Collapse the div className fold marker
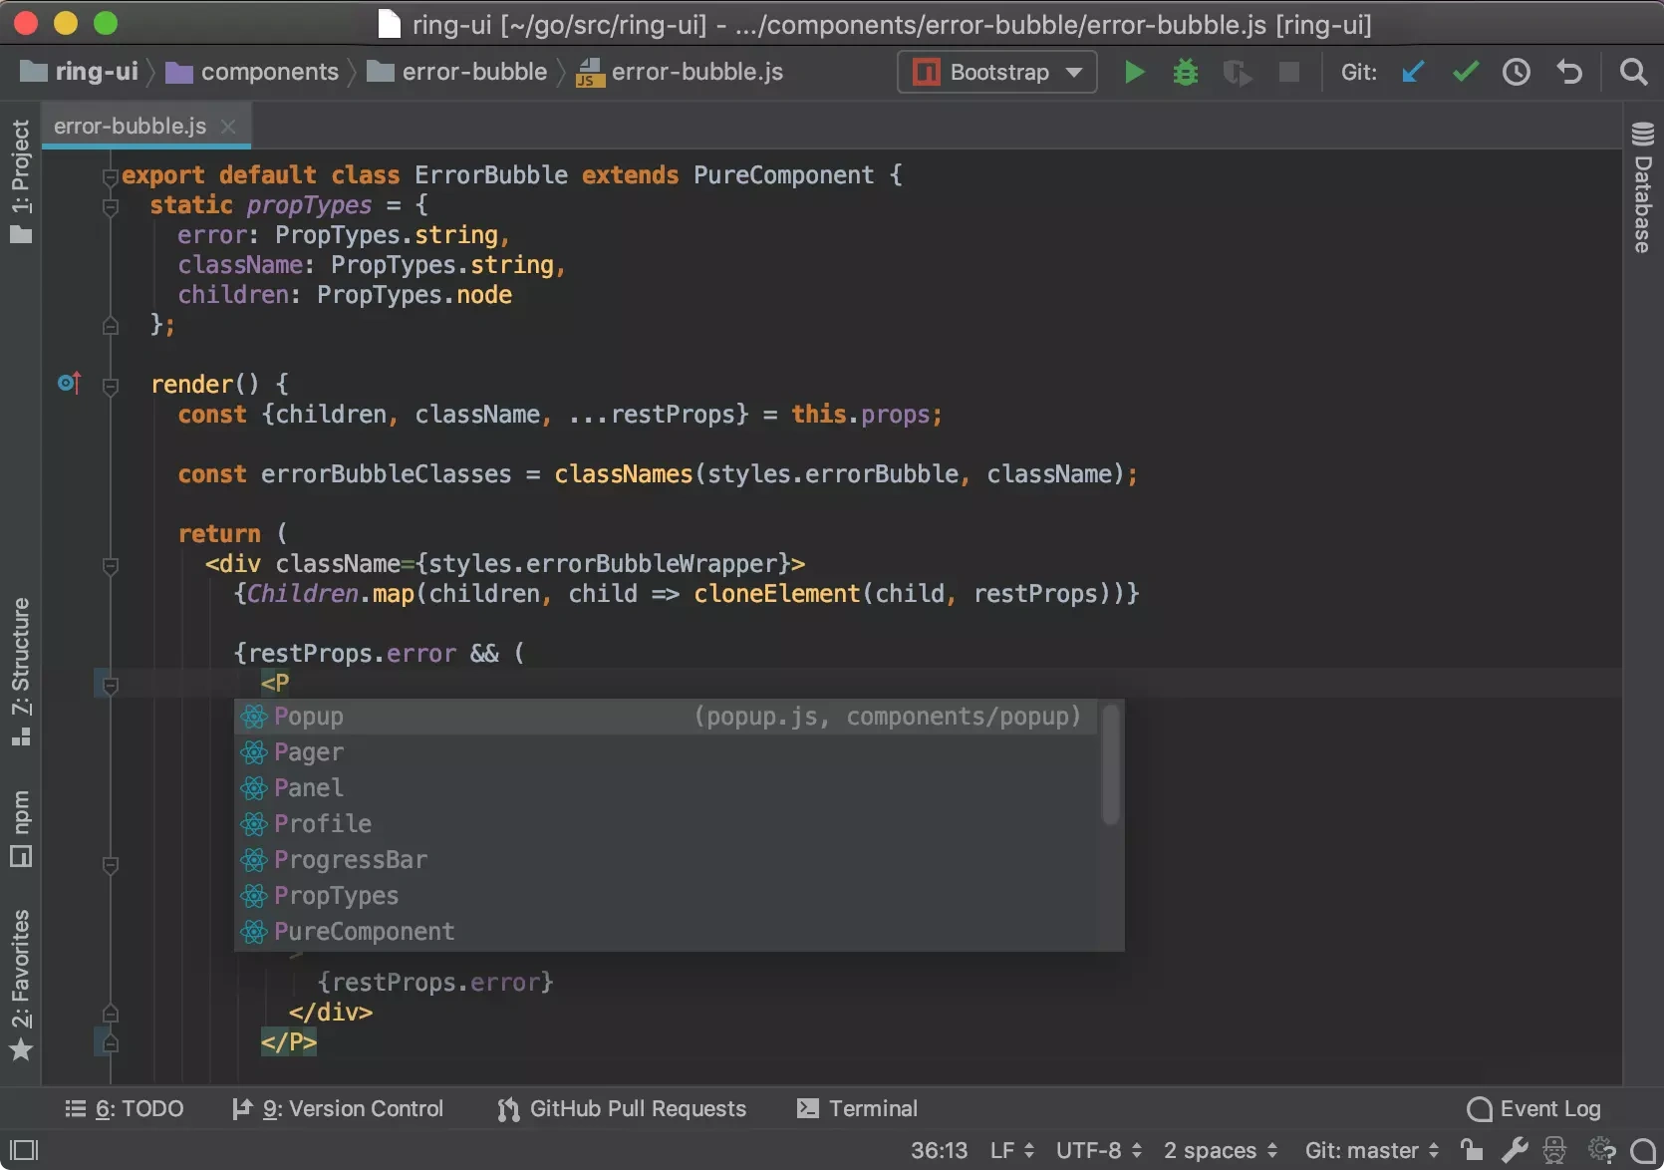This screenshot has width=1664, height=1170. (x=111, y=565)
